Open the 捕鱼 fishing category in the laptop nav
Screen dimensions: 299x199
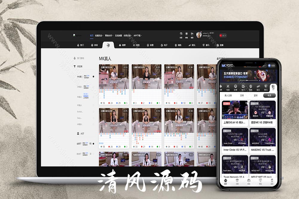pos(178,45)
